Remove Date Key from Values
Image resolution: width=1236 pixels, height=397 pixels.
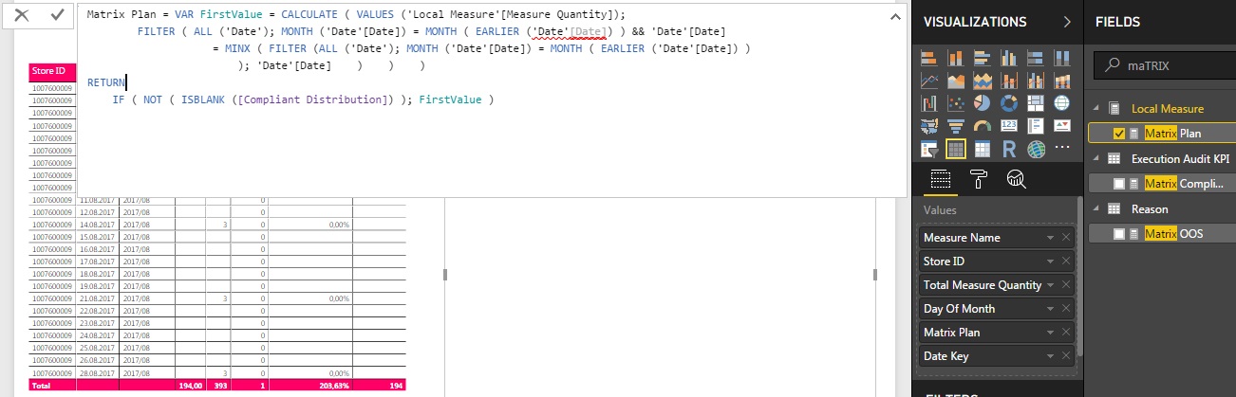pos(1066,356)
